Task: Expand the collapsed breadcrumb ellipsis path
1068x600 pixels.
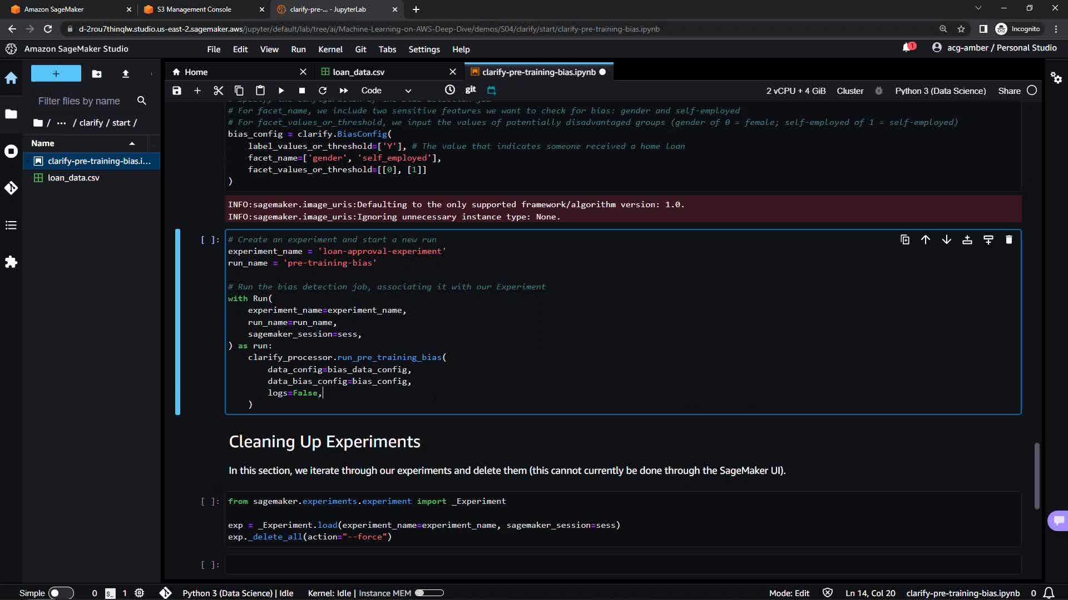Action: pyautogui.click(x=61, y=123)
